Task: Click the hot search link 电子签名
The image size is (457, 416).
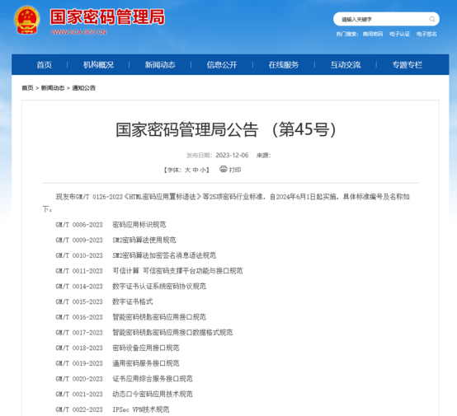Action: 426,34
